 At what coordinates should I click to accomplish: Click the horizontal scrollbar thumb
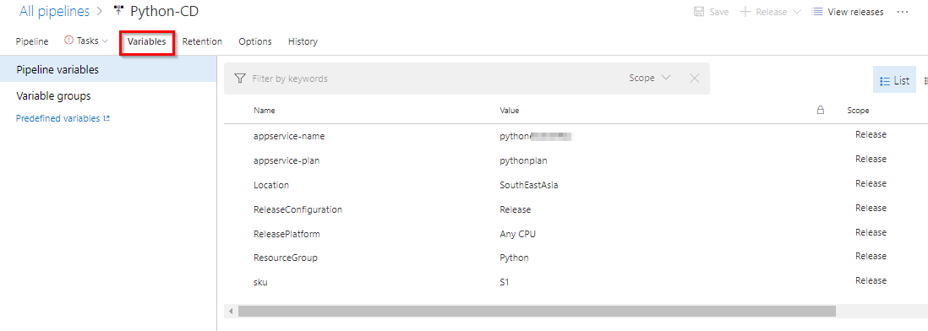tap(537, 311)
